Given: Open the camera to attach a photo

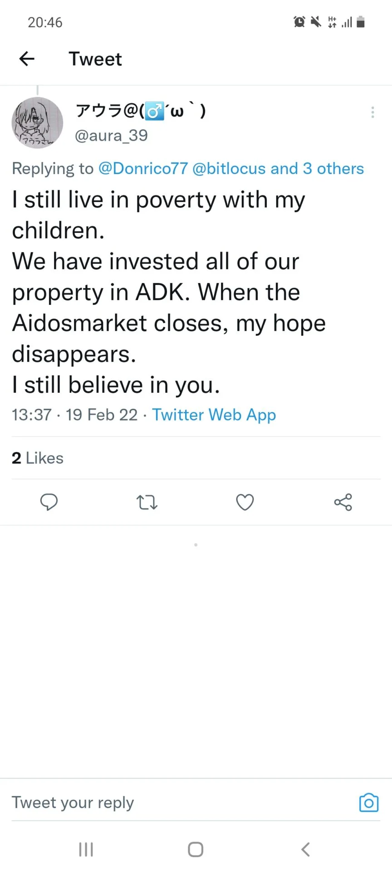Looking at the screenshot, I should click(x=368, y=803).
